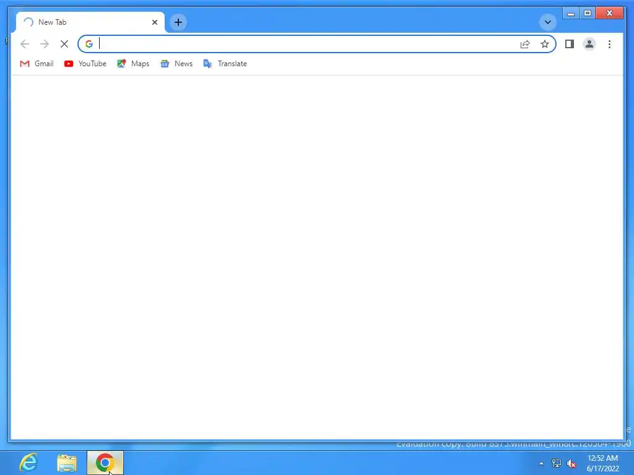Share this page icon
This screenshot has height=475, width=634.
pos(525,44)
